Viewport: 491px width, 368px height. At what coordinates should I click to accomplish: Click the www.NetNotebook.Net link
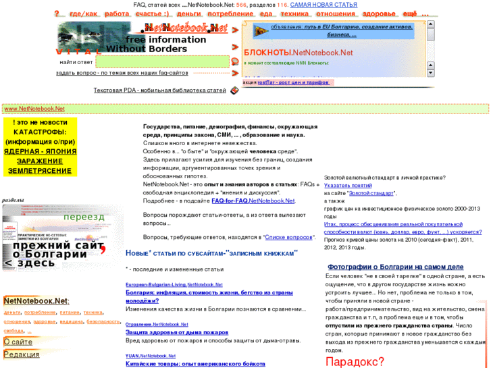click(x=34, y=109)
